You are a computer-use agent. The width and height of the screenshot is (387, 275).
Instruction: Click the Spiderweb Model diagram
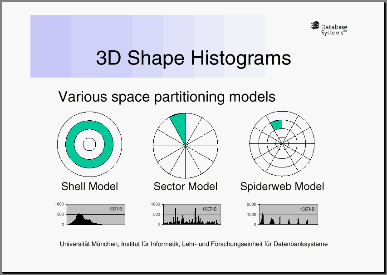[282, 143]
